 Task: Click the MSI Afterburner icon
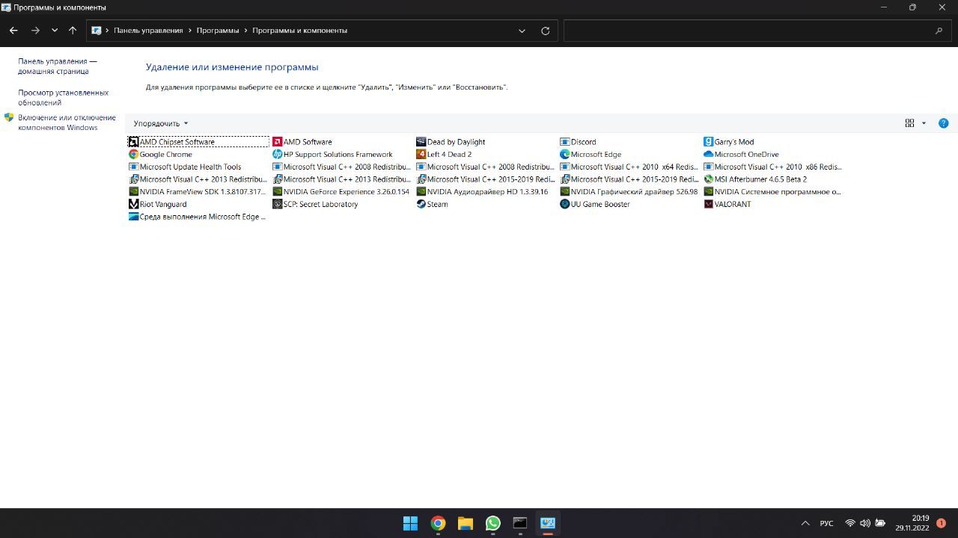pos(708,179)
